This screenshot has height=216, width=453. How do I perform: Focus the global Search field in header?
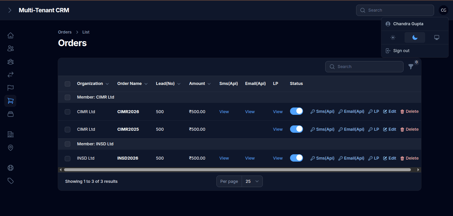coord(395,10)
